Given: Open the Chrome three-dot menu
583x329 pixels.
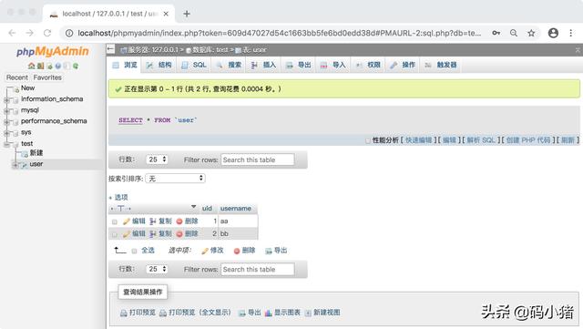Looking at the screenshot, I should [x=571, y=33].
